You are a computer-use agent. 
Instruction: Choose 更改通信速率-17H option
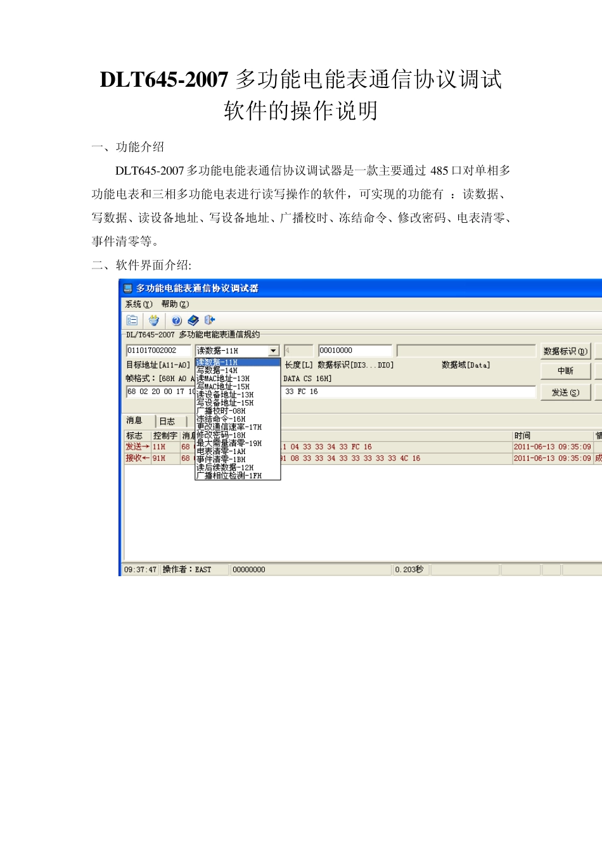(x=238, y=427)
